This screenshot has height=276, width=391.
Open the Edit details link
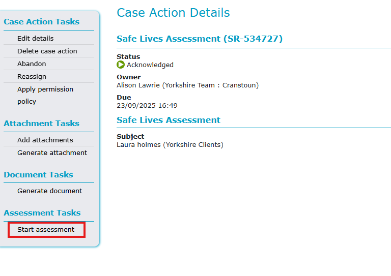[x=35, y=38]
